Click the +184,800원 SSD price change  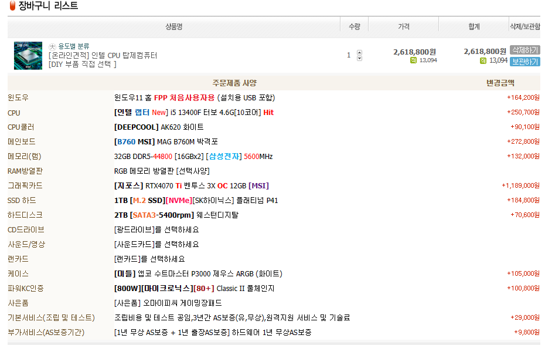(x=523, y=200)
